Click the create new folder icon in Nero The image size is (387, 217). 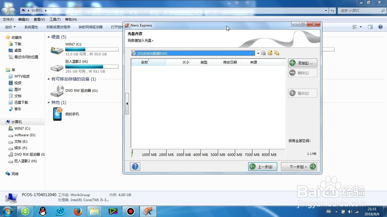coord(270,53)
